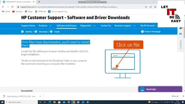Reload the HP support page
The height and width of the screenshot is (104, 185).
click(12, 7)
